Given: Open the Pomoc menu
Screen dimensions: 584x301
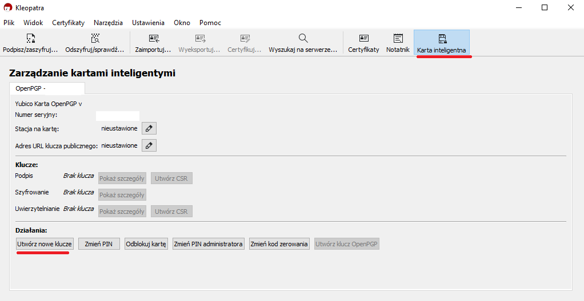Looking at the screenshot, I should click(210, 23).
